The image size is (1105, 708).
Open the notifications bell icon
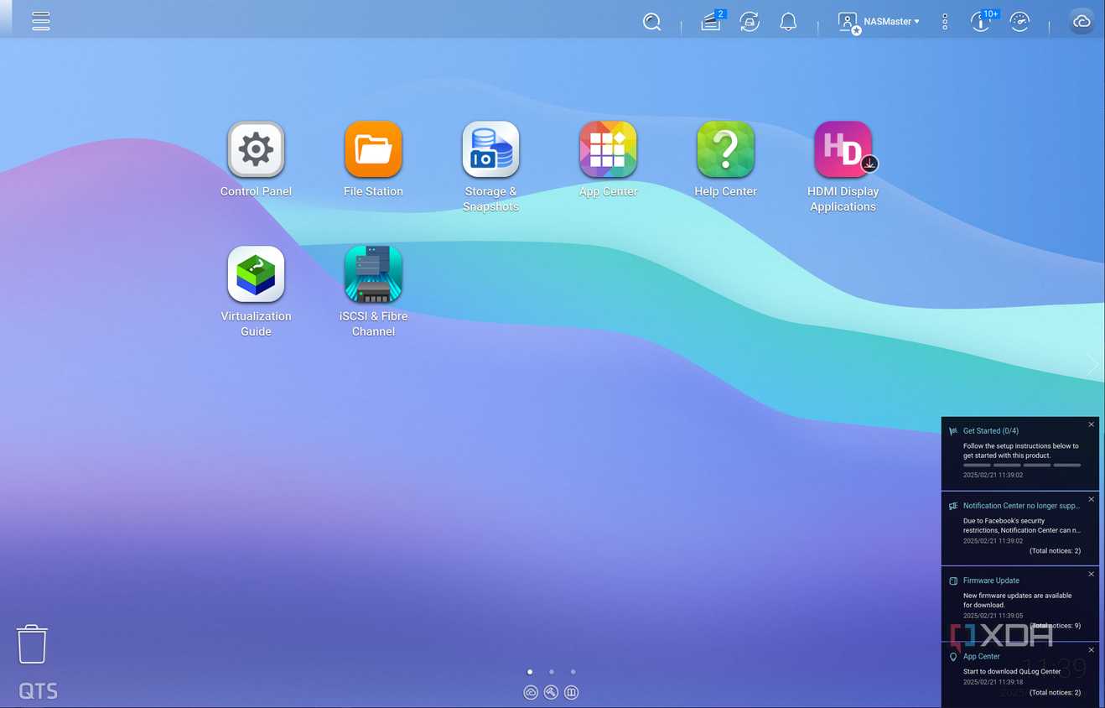click(x=788, y=22)
